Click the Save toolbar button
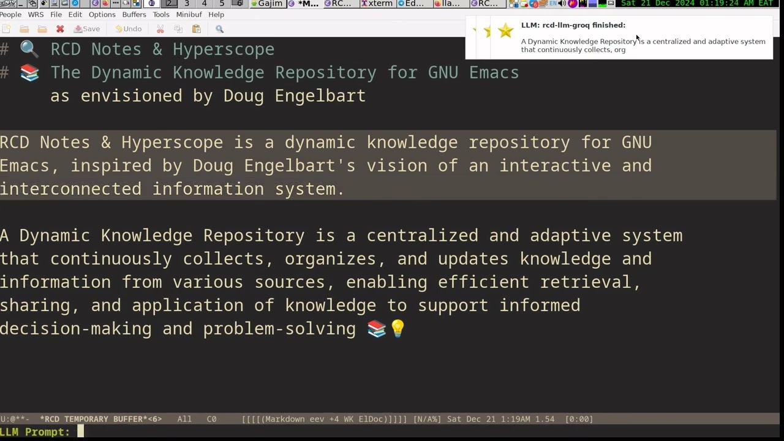The width and height of the screenshot is (784, 441). point(86,29)
